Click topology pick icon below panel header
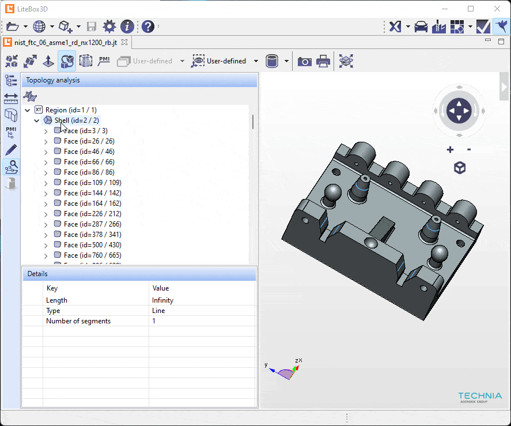Screen dimensions: 511x426 [30, 96]
